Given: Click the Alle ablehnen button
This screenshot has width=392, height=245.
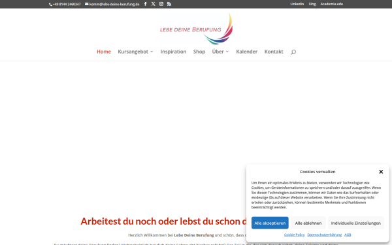Looking at the screenshot, I should (308, 223).
